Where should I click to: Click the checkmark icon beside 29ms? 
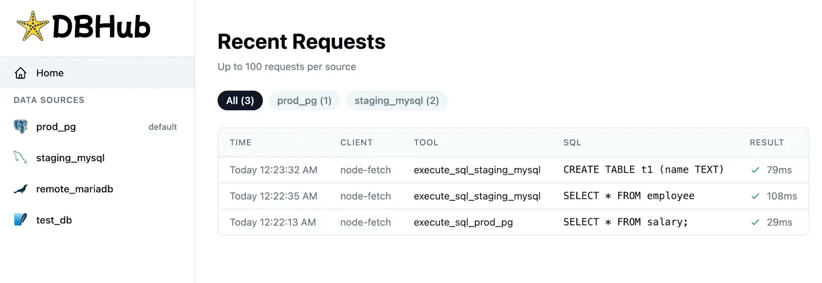(755, 222)
